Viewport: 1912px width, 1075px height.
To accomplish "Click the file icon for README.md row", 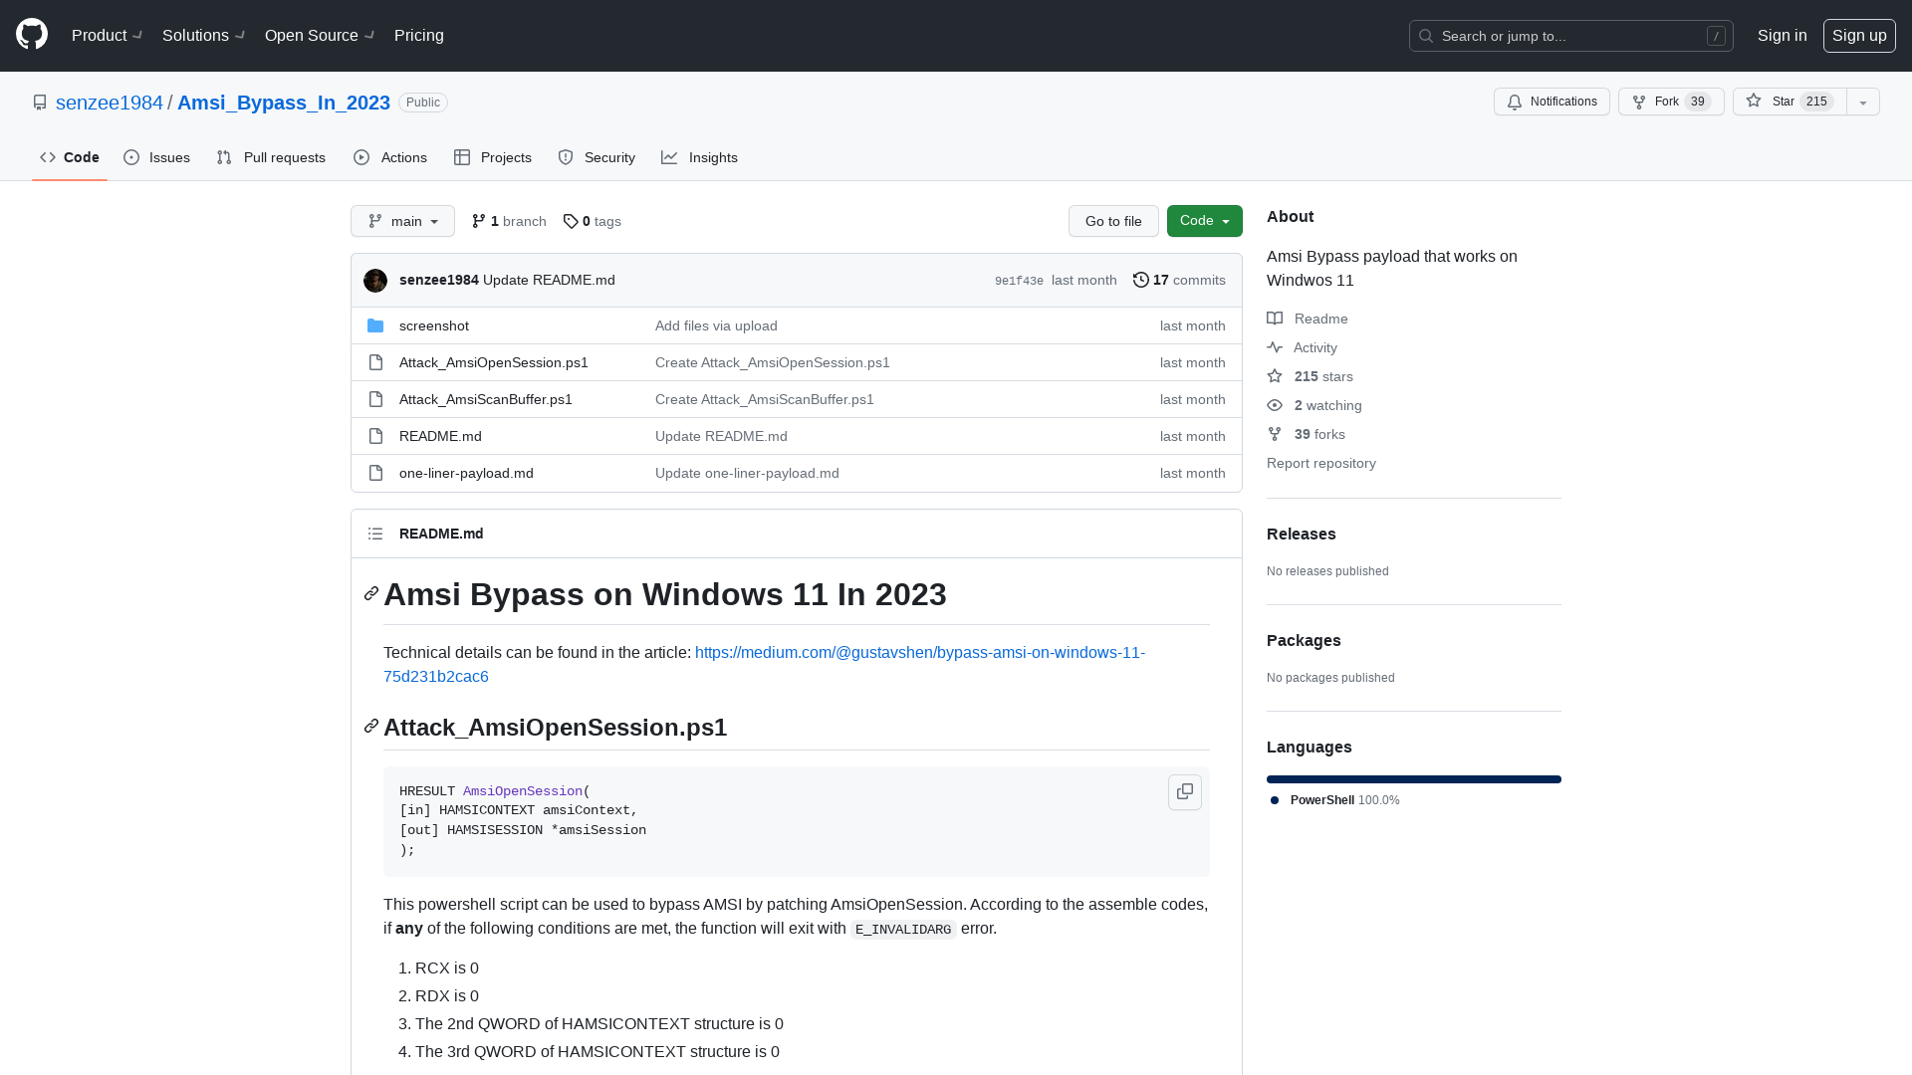I will 375,436.
